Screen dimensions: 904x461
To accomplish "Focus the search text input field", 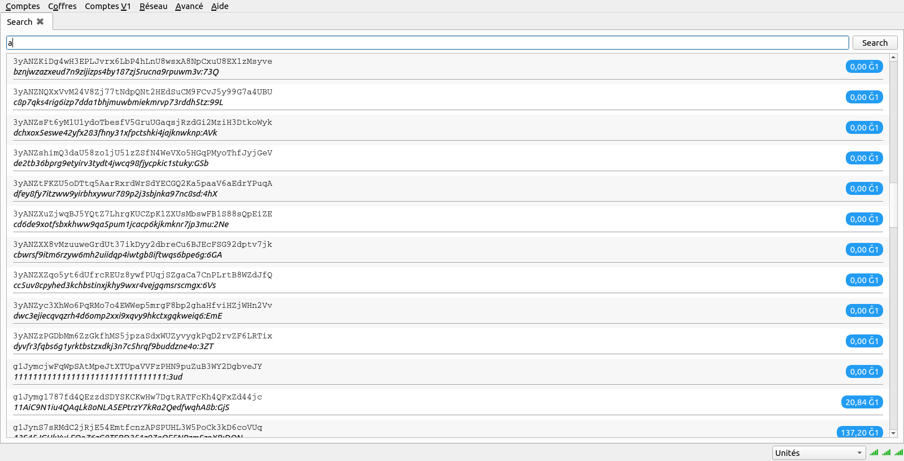I will point(427,43).
